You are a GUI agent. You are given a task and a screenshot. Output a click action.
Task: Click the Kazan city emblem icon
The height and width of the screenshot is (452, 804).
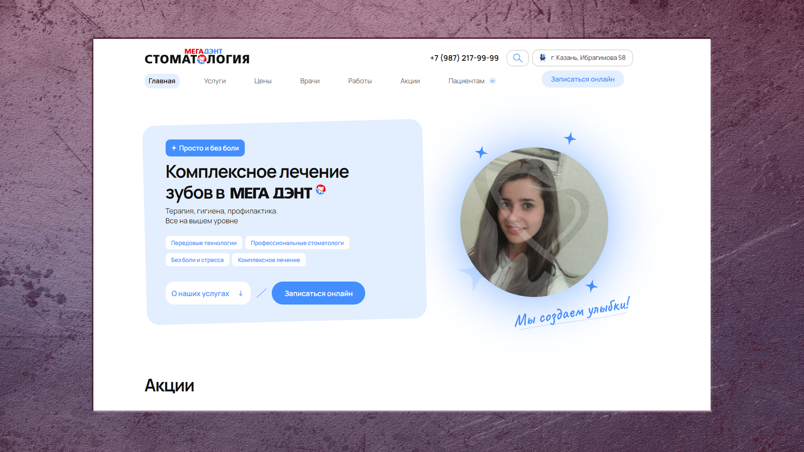pos(543,58)
